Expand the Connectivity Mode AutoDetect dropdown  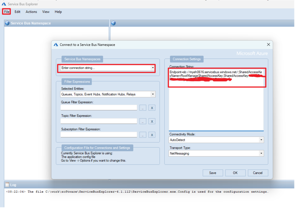[x=261, y=140]
